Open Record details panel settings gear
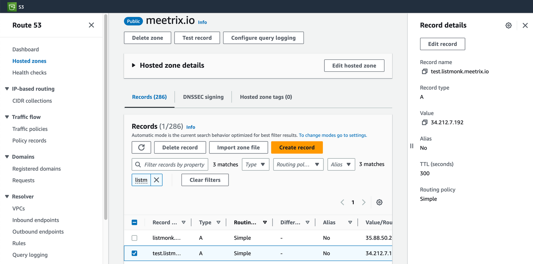This screenshot has height=264, width=533. pyautogui.click(x=508, y=25)
